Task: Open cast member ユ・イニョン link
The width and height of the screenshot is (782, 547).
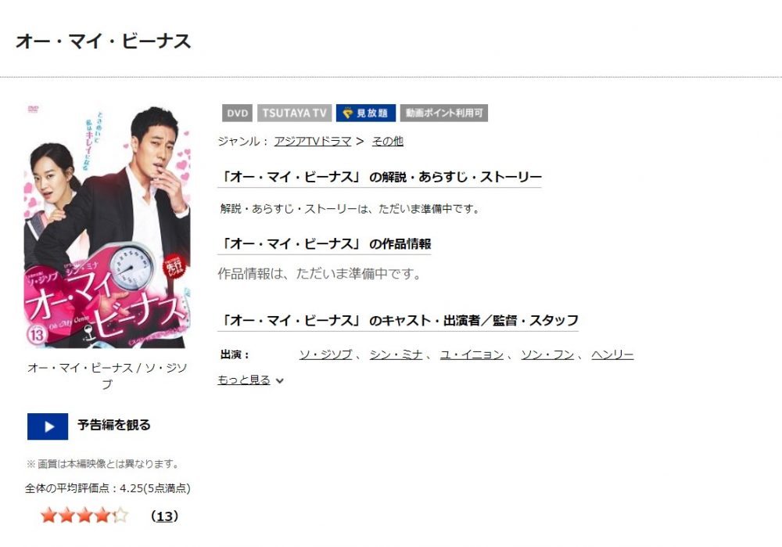Action: (x=472, y=354)
